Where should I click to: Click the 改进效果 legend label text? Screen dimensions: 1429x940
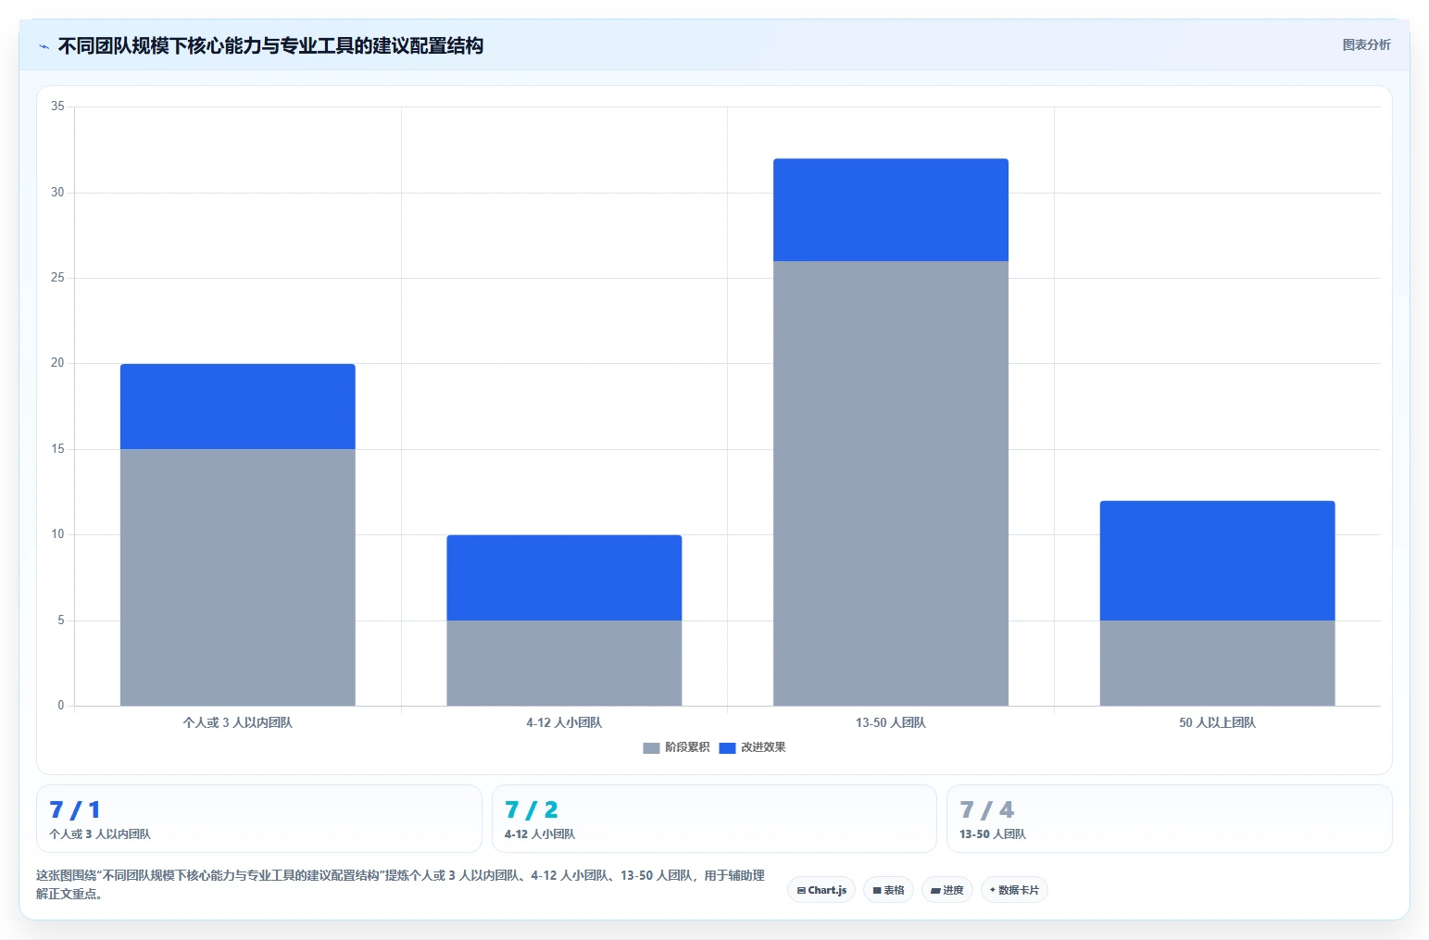pyautogui.click(x=763, y=747)
